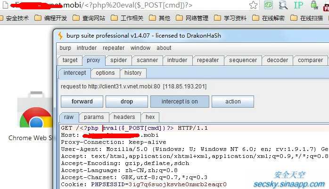Click the drop button
The width and height of the screenshot is (329, 189).
[127, 102]
